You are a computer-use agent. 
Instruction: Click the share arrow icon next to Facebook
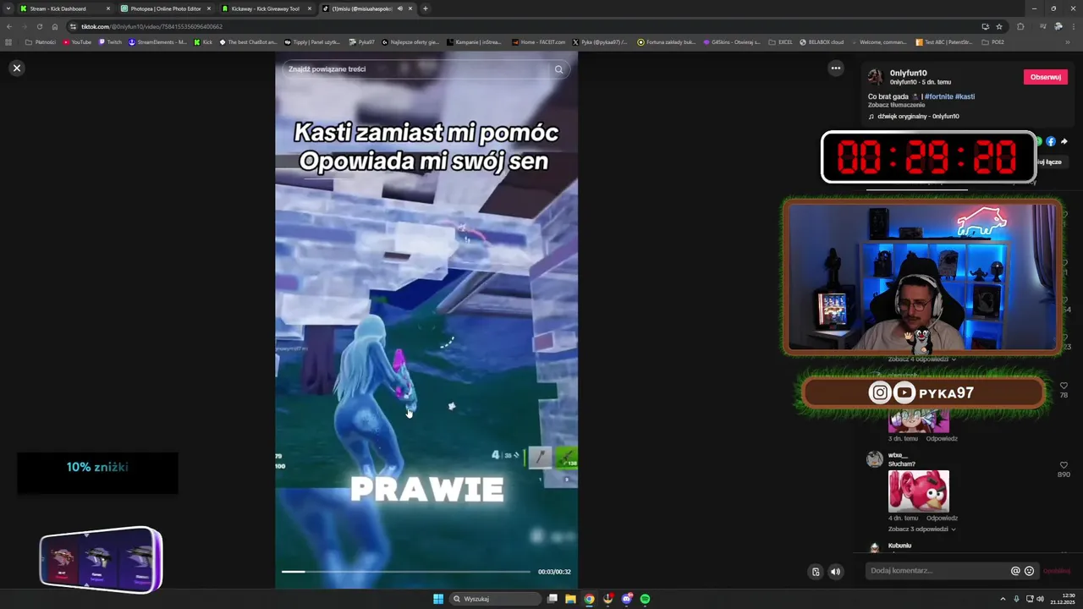(x=1064, y=141)
